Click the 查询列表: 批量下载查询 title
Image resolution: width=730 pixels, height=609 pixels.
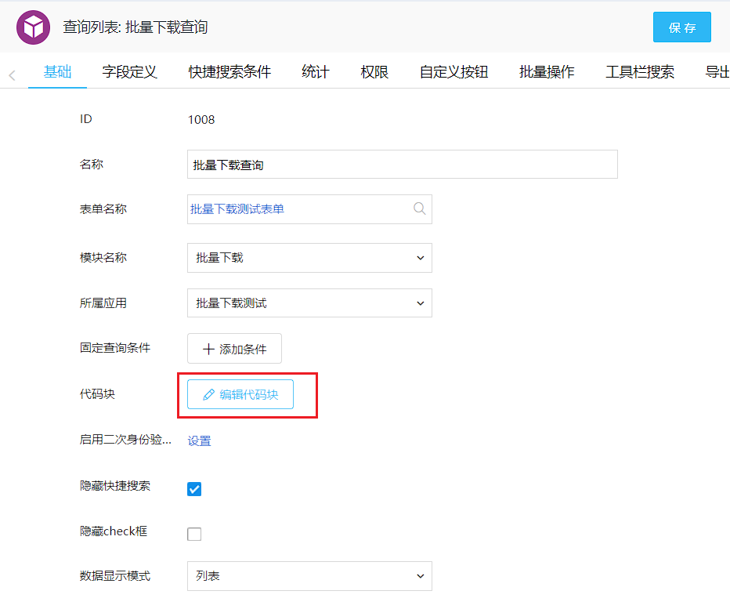click(x=136, y=27)
